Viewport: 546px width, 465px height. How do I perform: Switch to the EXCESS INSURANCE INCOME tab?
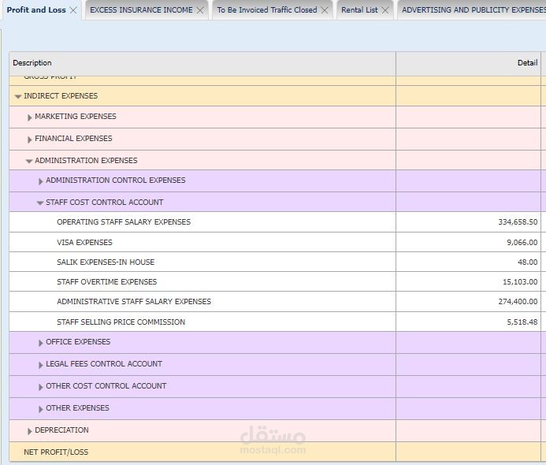click(141, 10)
